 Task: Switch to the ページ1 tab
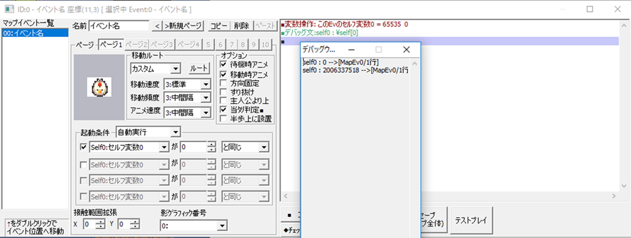(x=111, y=44)
